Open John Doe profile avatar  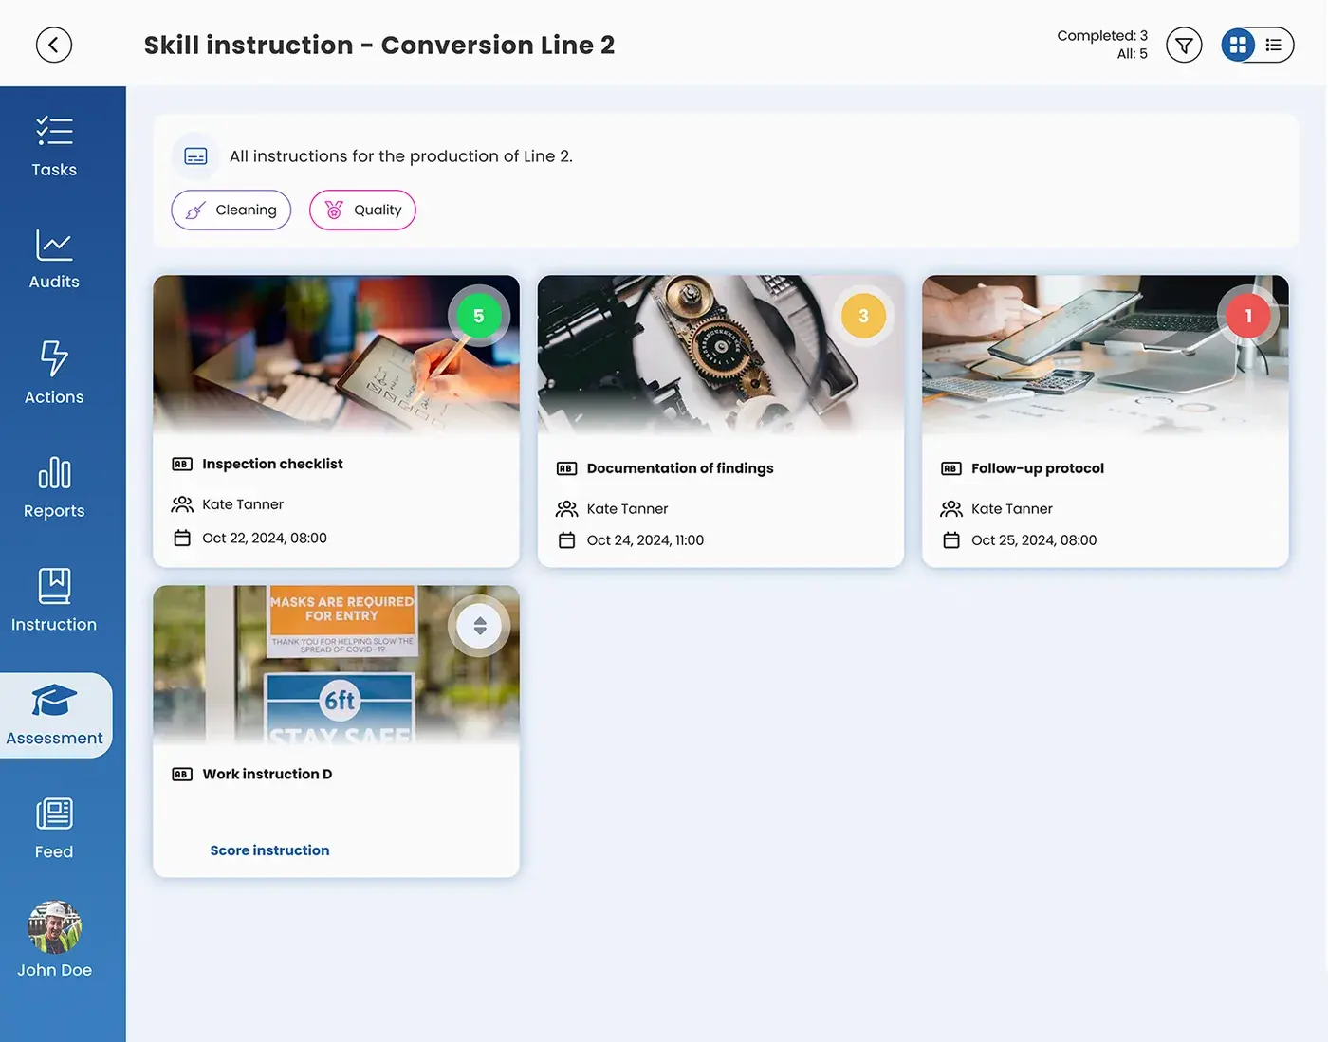(x=55, y=927)
